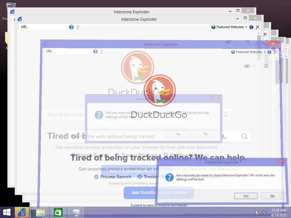Click the blue checkmark next to bold 'Private Search'
Image resolution: width=291 pixels, height=218 pixels.
(x=96, y=177)
